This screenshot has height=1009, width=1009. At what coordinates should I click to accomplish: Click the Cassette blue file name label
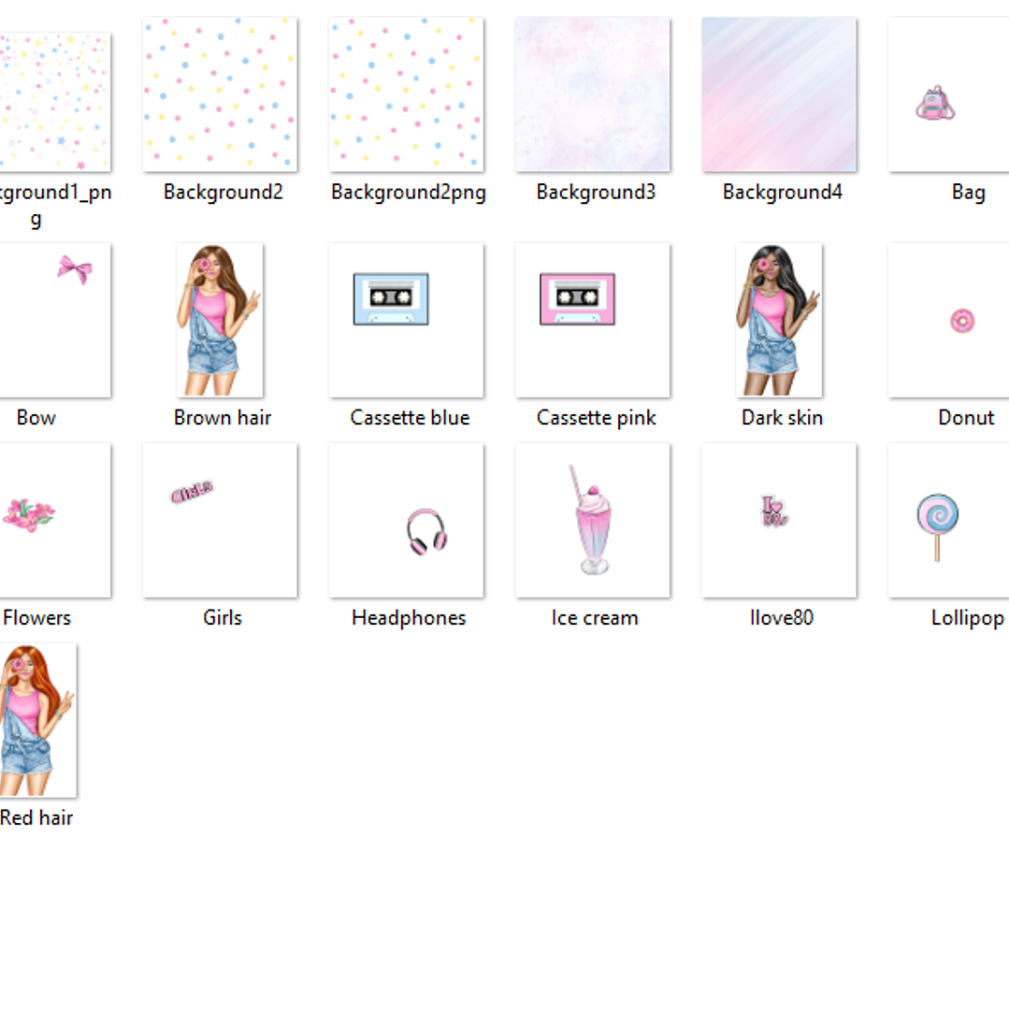pos(410,418)
